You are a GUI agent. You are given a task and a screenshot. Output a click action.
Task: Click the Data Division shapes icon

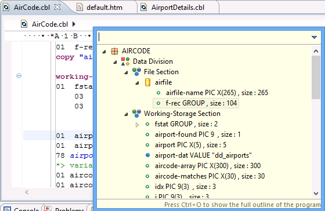(125, 61)
